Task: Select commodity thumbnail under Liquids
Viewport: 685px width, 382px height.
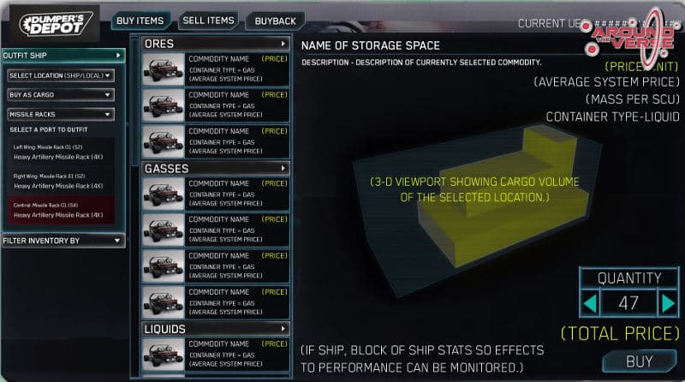Action: [x=164, y=354]
